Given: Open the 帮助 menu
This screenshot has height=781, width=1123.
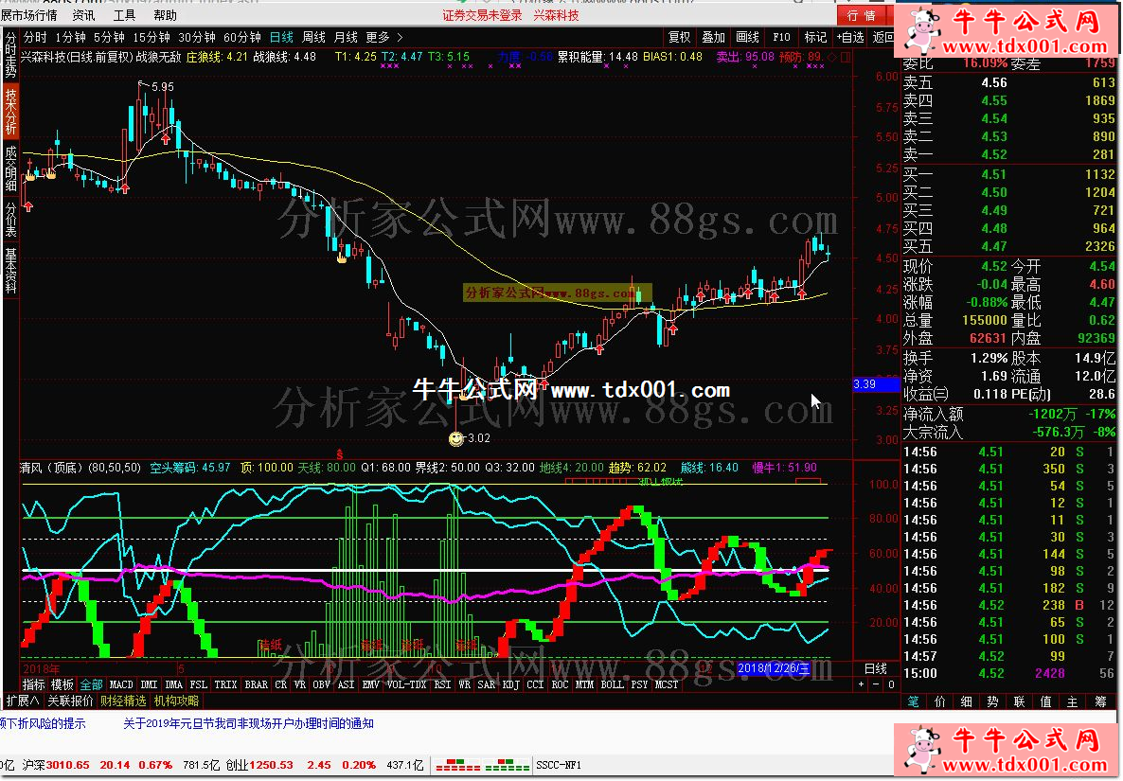Looking at the screenshot, I should [166, 15].
